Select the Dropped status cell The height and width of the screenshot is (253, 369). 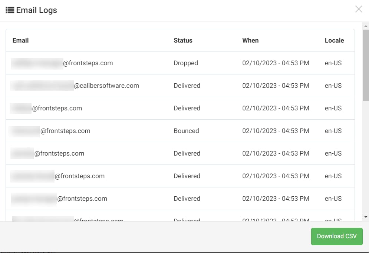click(x=186, y=63)
